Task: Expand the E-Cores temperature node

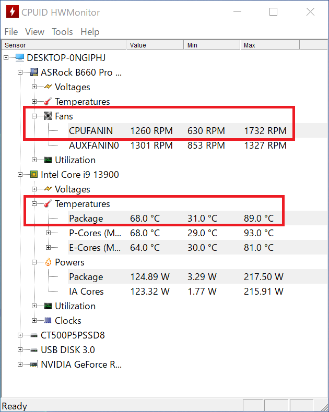Action: click(48, 247)
